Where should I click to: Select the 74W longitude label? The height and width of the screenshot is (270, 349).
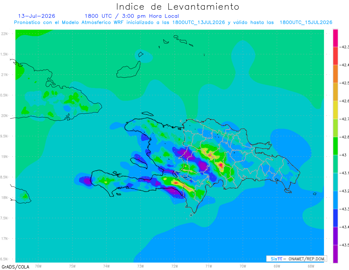[106, 266]
